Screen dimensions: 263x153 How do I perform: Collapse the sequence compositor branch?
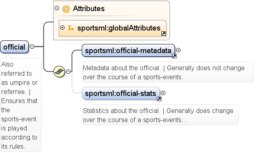click(68, 71)
